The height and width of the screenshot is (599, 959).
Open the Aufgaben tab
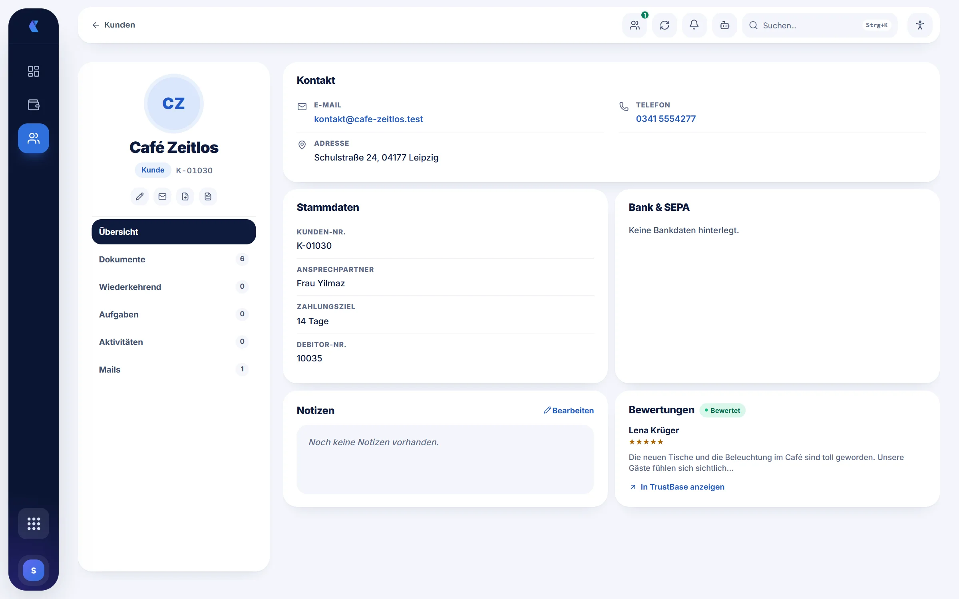(x=173, y=314)
